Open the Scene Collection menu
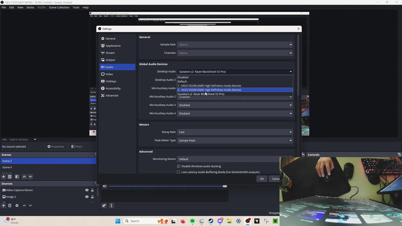The height and width of the screenshot is (226, 402). [x=59, y=7]
